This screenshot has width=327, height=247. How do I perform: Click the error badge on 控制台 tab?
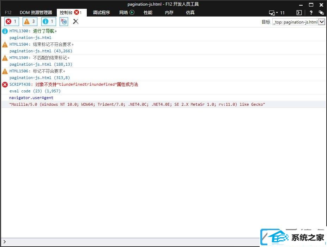click(77, 12)
